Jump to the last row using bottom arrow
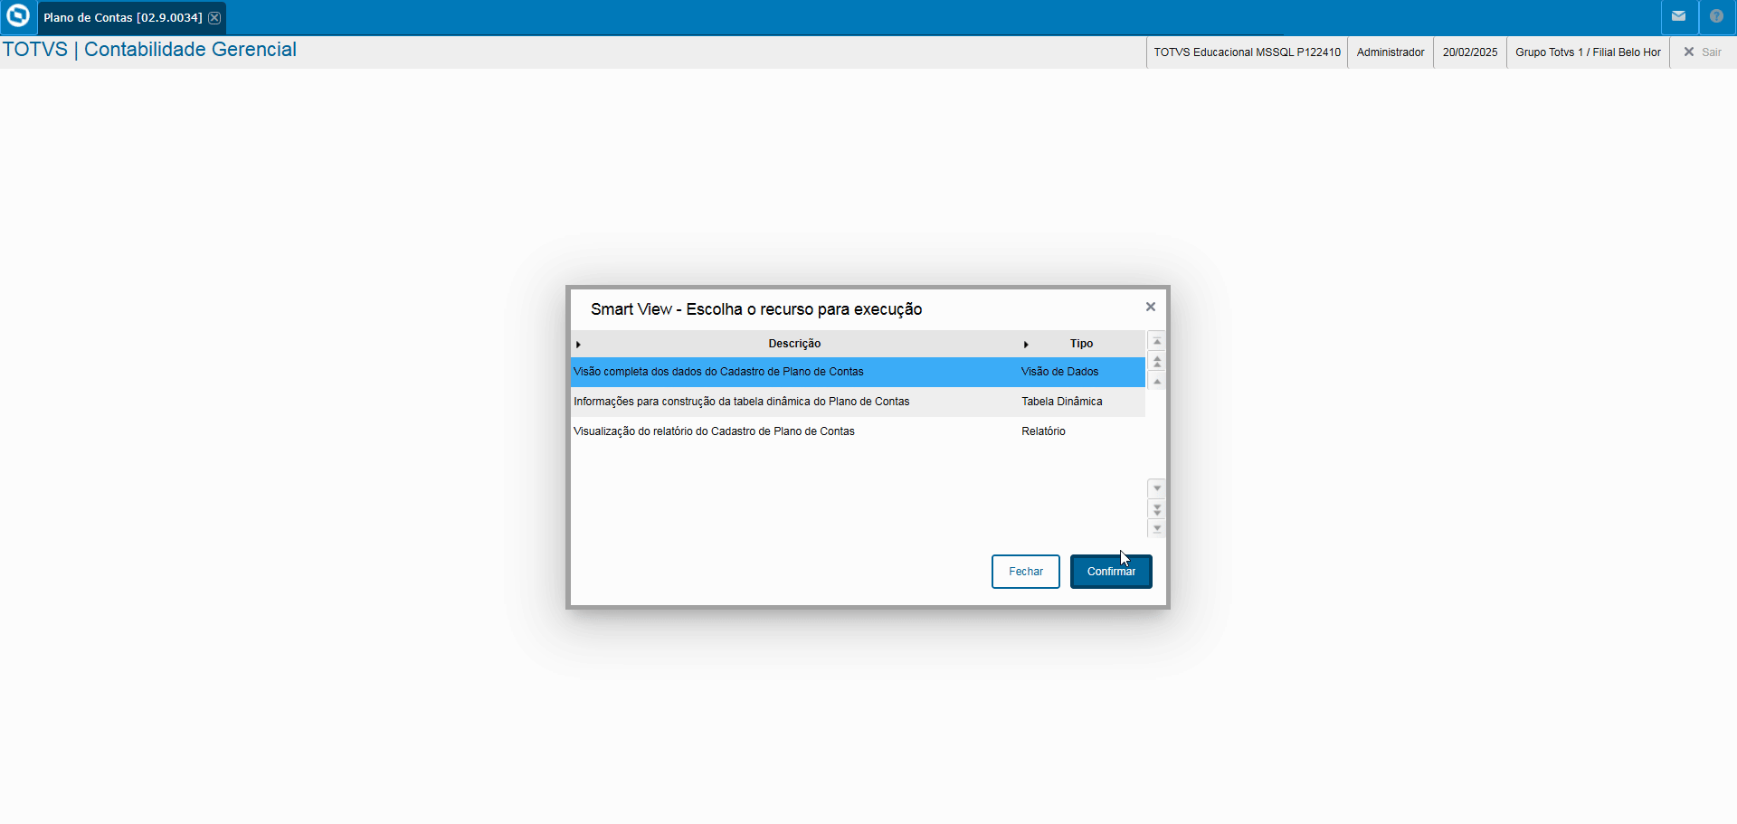This screenshot has height=824, width=1737. coord(1157,529)
